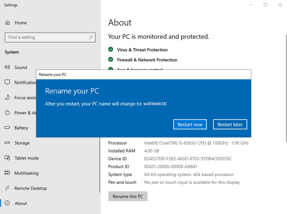Select Remote Desktop in sidebar
287x214 pixels.
[31, 188]
